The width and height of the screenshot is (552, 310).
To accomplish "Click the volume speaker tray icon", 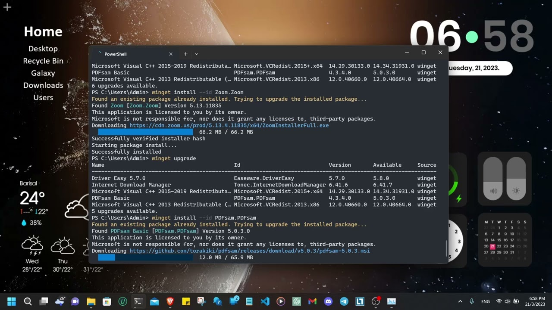I will 507,301.
